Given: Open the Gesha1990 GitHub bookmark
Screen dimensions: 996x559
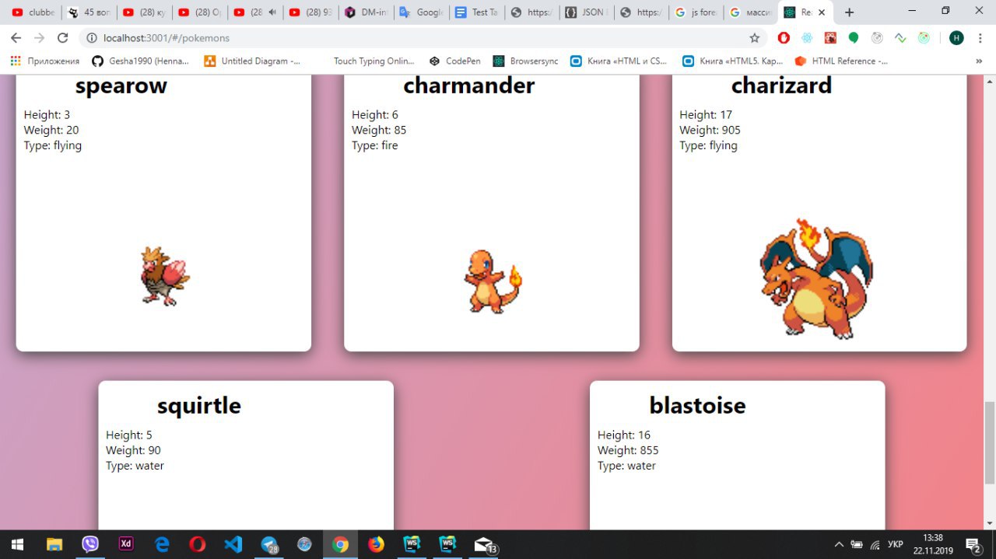Looking at the screenshot, I should coord(141,61).
